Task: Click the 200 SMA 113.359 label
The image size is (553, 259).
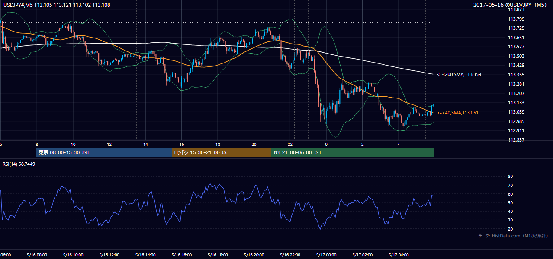Action: [459, 74]
